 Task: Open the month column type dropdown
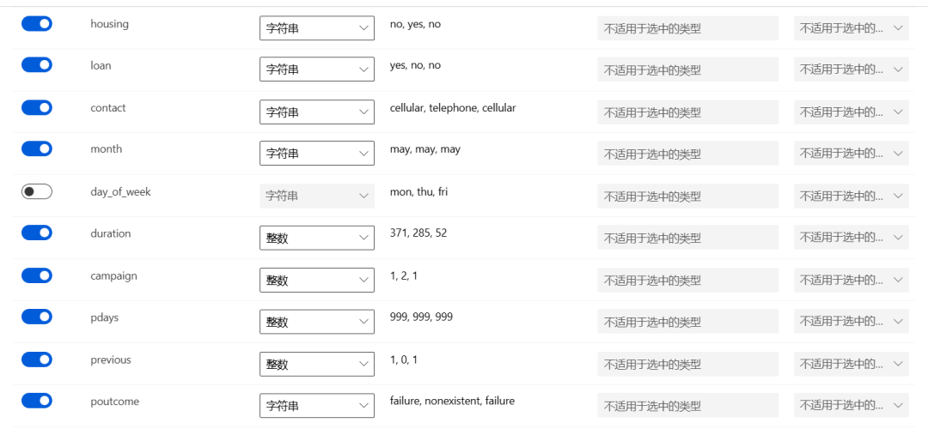point(316,154)
